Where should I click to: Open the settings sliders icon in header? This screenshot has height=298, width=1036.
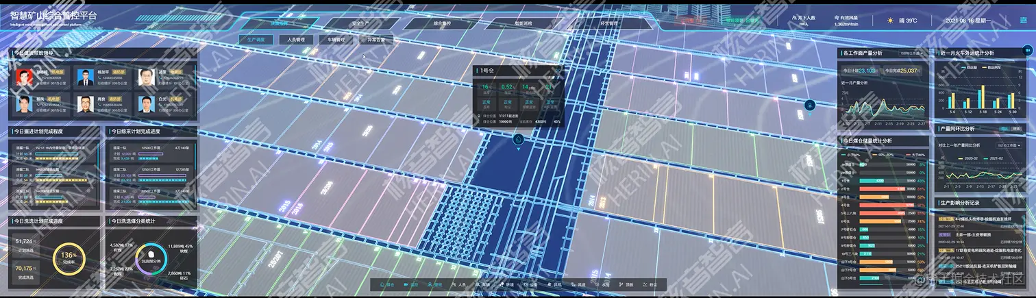click(x=1024, y=21)
